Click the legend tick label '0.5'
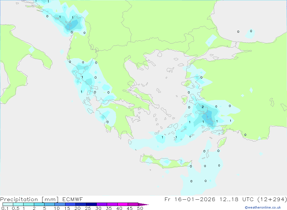Image resolution: width=287 pixels, height=210 pixels. (x=15, y=208)
